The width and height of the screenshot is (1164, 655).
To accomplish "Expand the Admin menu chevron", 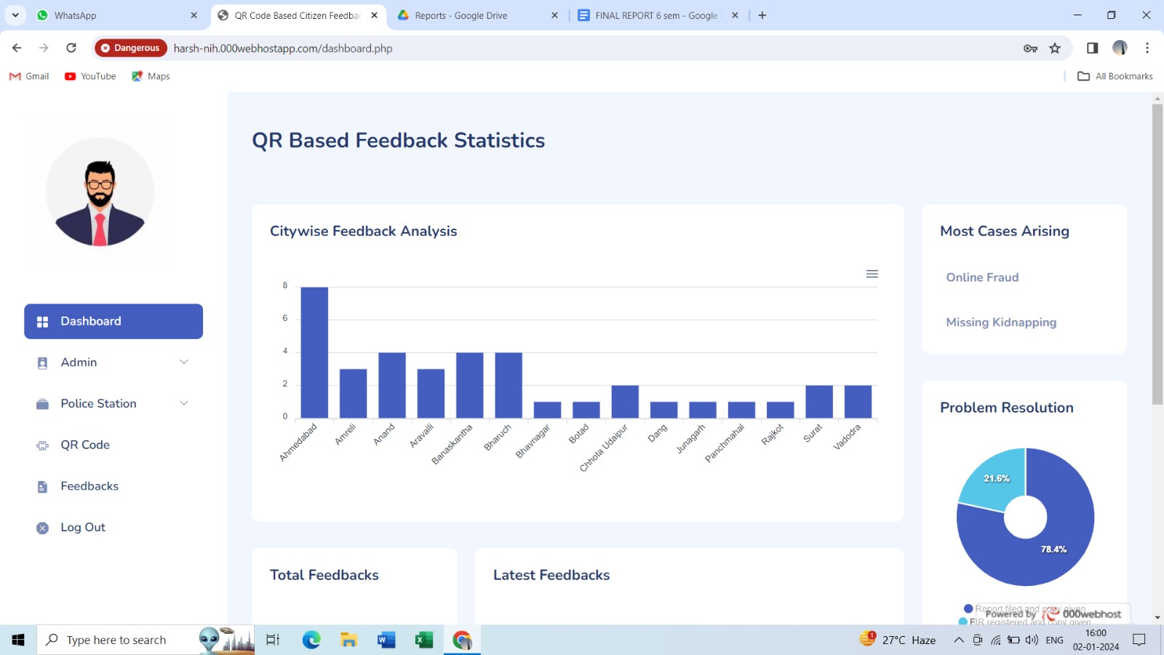I will click(x=184, y=362).
